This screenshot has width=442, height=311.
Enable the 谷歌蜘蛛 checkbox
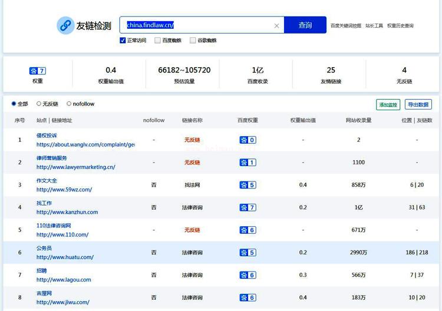(x=193, y=41)
